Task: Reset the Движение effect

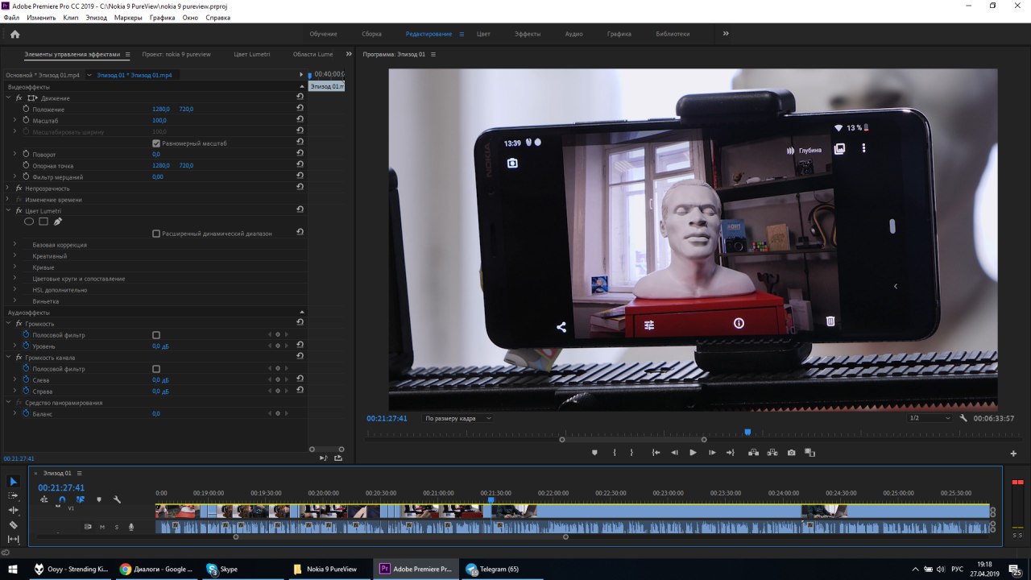Action: pos(300,97)
